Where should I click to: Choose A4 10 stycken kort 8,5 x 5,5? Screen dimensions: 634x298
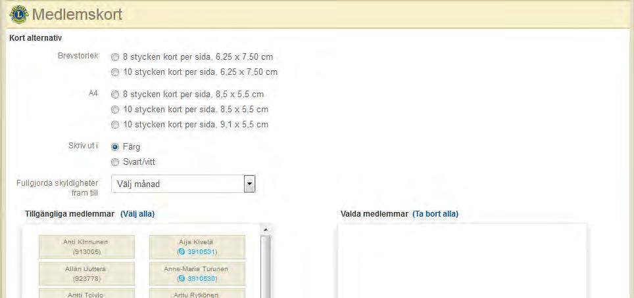pos(115,110)
